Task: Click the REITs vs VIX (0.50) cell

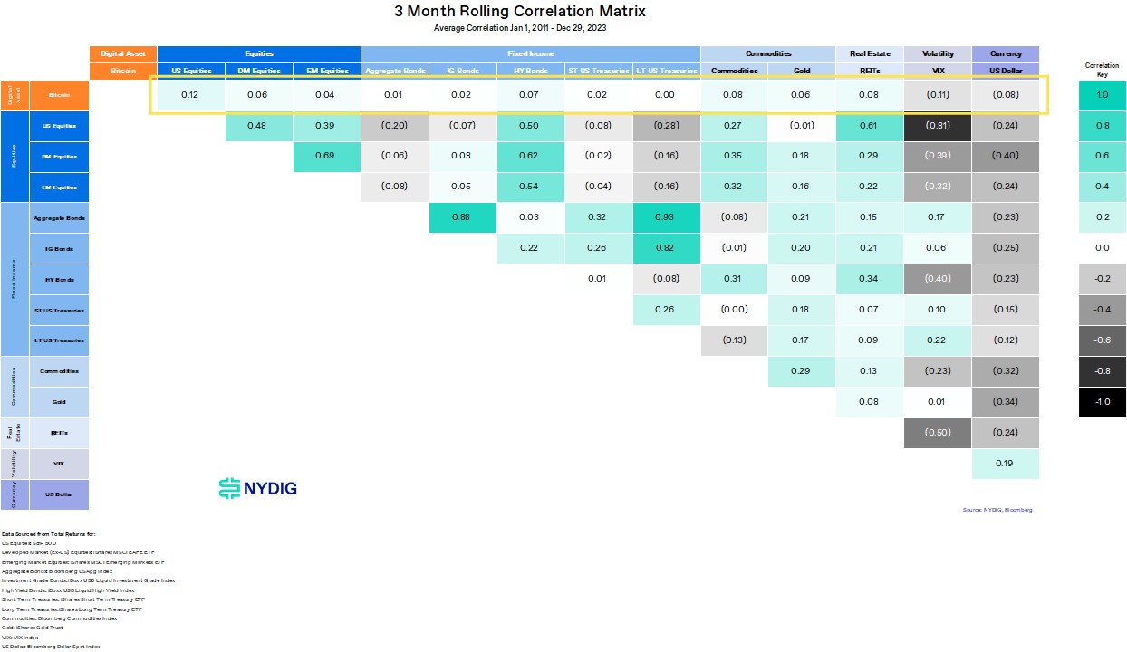Action: click(x=938, y=432)
